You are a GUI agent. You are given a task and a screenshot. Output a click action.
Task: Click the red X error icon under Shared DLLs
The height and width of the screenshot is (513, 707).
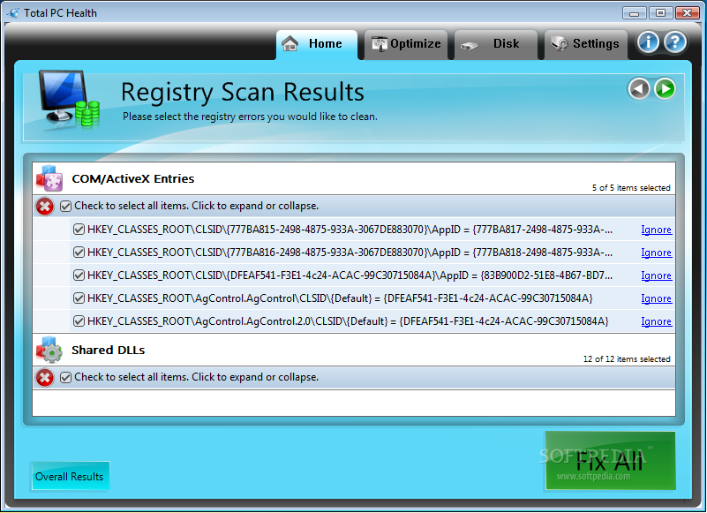(x=45, y=378)
